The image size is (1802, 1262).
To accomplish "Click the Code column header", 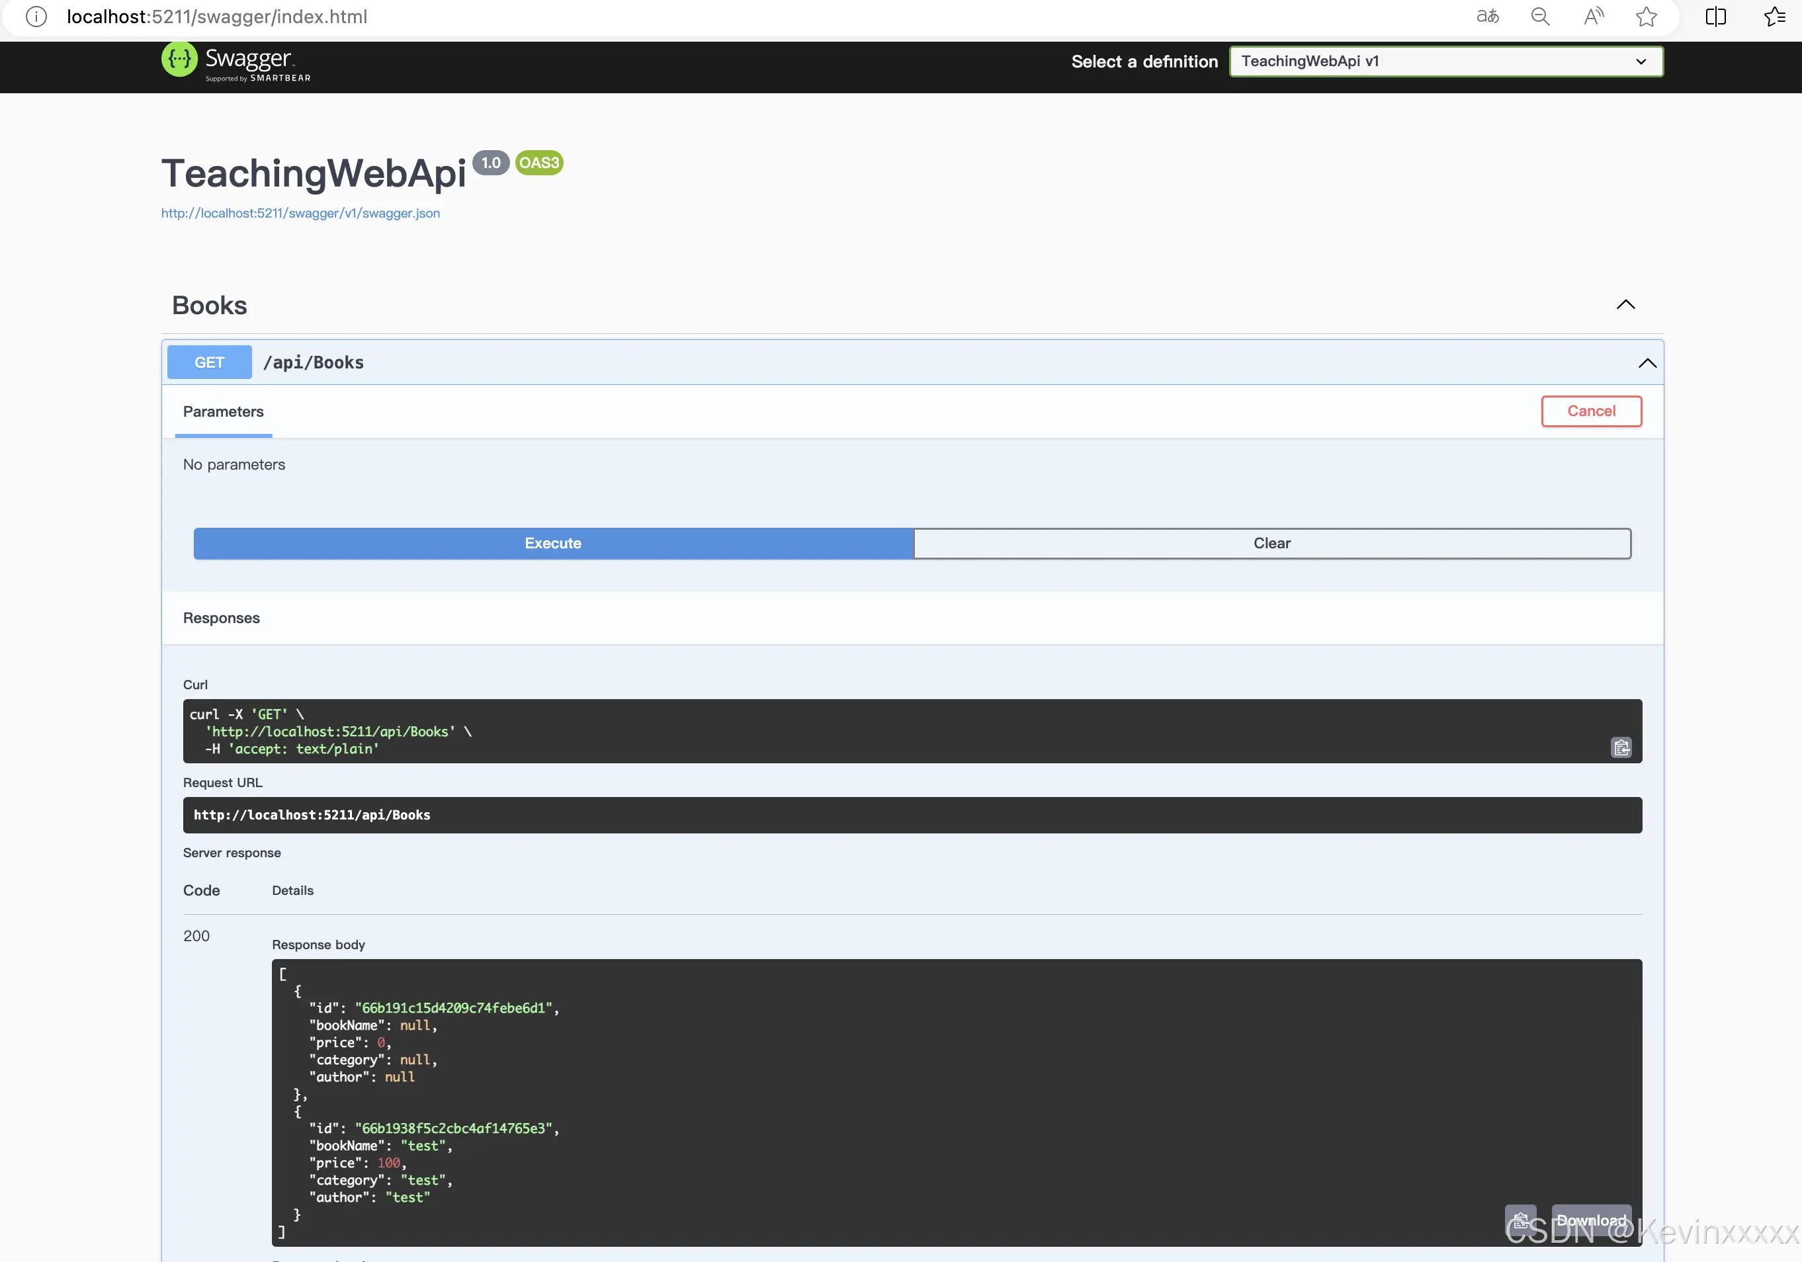I will pyautogui.click(x=202, y=890).
